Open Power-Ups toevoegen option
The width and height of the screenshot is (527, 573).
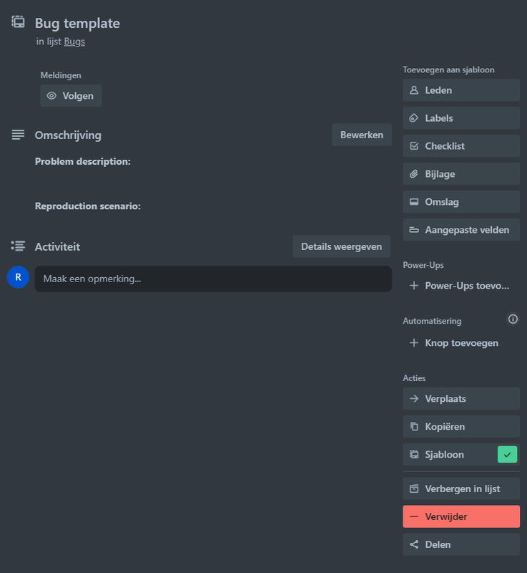point(461,286)
